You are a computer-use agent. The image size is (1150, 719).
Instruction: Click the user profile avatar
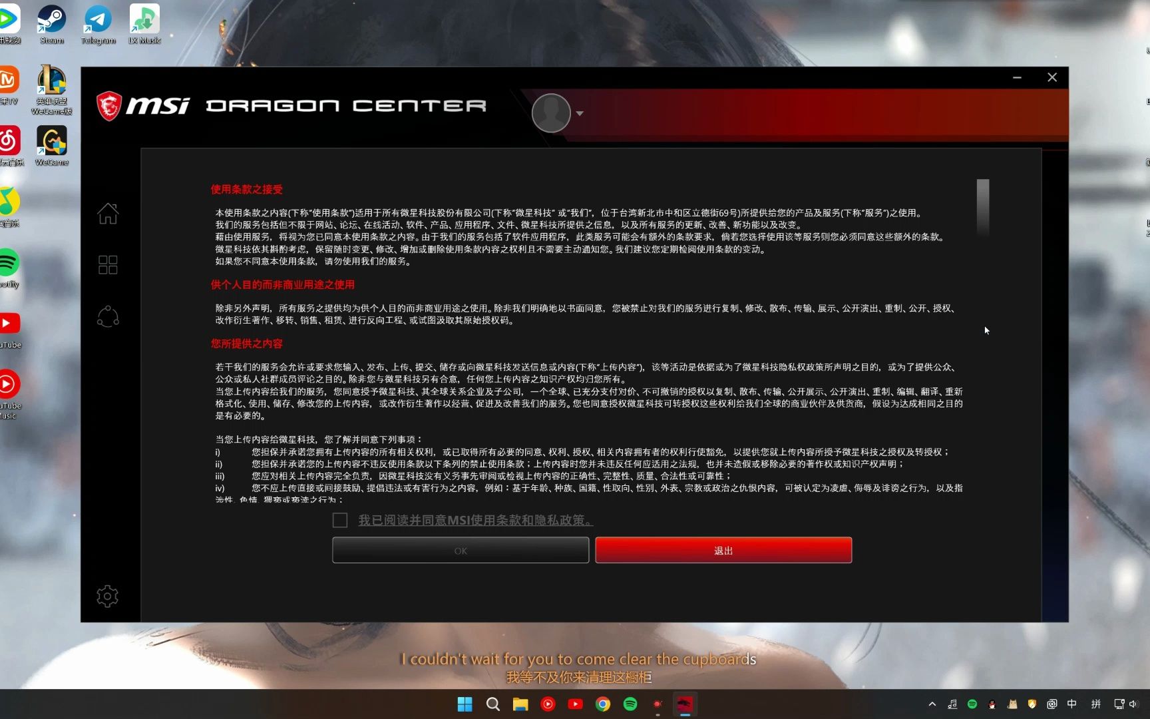(x=551, y=113)
